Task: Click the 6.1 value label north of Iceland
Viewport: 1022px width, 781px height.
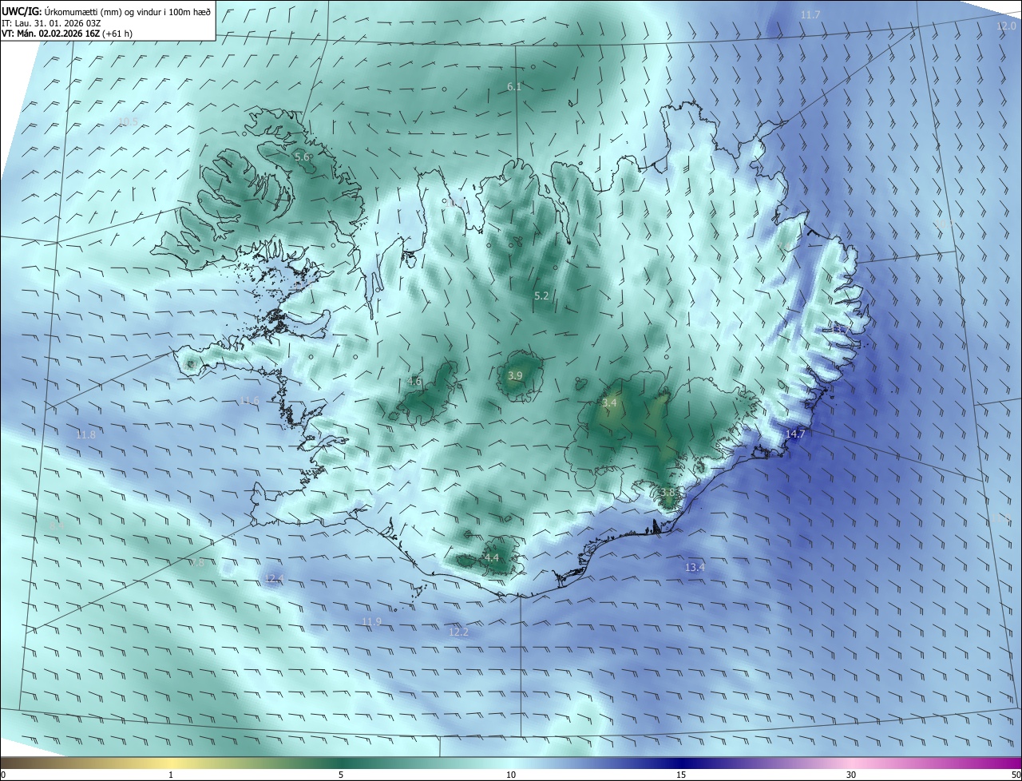Action: 514,86
